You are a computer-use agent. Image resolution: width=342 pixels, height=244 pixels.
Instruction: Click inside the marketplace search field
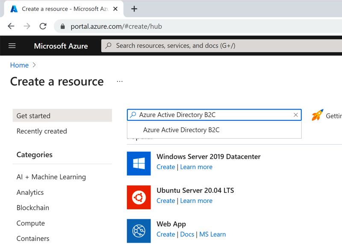(214, 115)
